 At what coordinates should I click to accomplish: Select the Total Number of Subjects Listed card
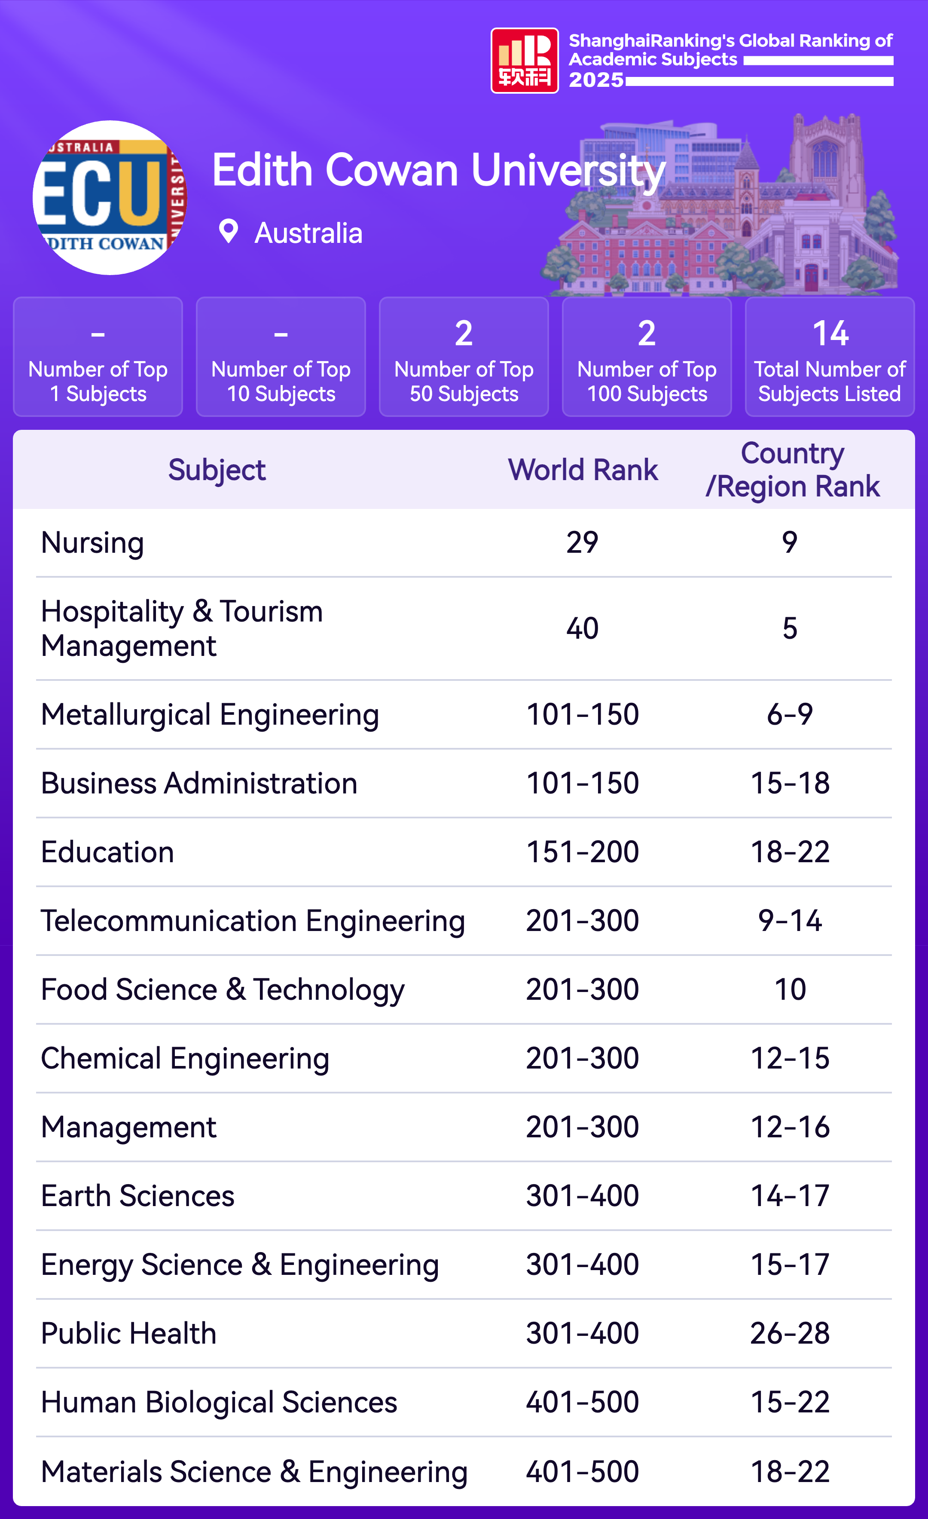[830, 357]
